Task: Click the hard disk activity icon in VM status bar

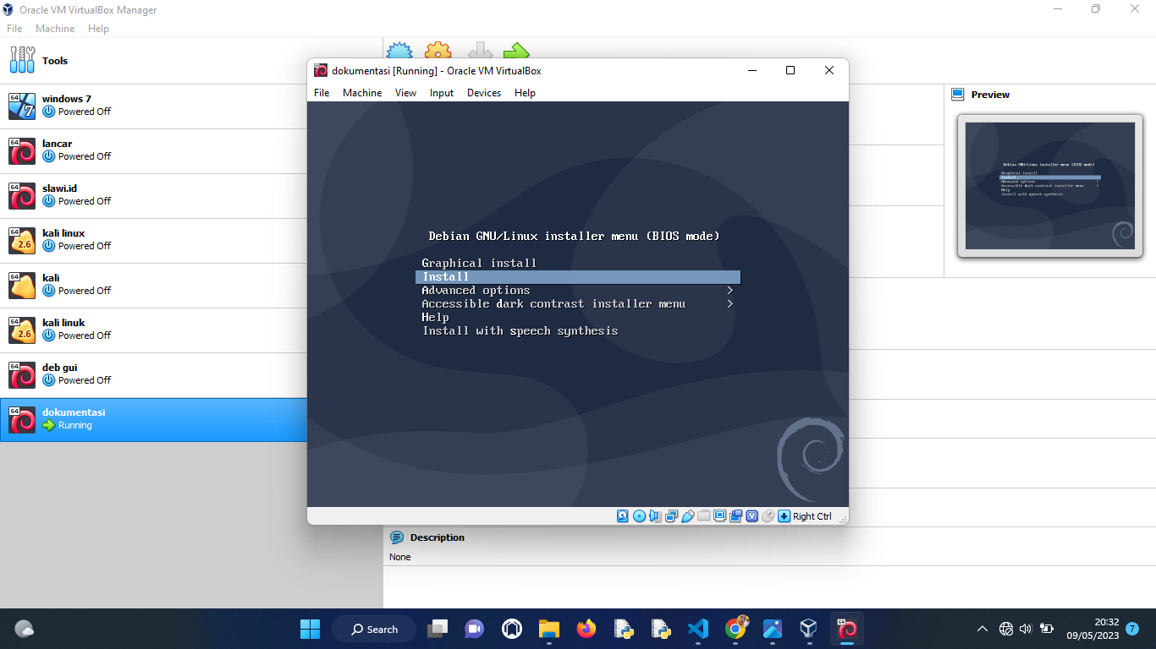Action: pyautogui.click(x=623, y=516)
